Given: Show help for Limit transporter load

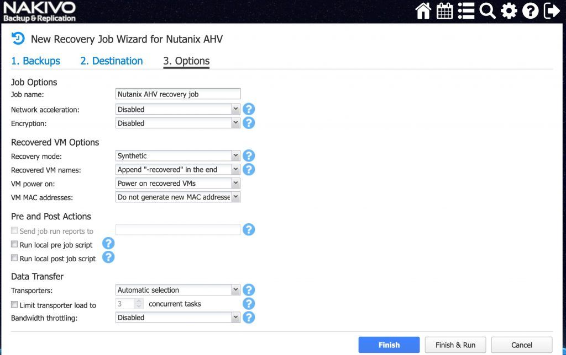Looking at the screenshot, I should pos(249,304).
